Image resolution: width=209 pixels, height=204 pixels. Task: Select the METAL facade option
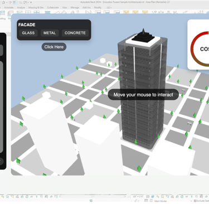click(x=50, y=33)
